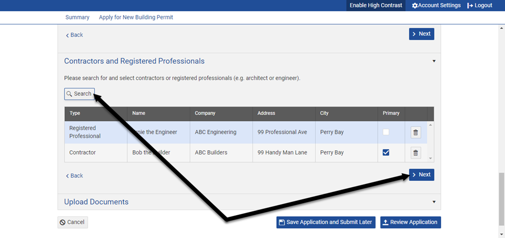Select the ABC Builders cell
Viewport: 505px width, 238px height.
point(221,152)
